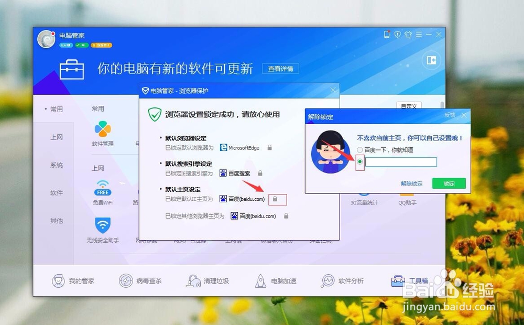Image resolution: width=524 pixels, height=325 pixels.
Task: Click the green shield success icon
Action: tap(155, 114)
